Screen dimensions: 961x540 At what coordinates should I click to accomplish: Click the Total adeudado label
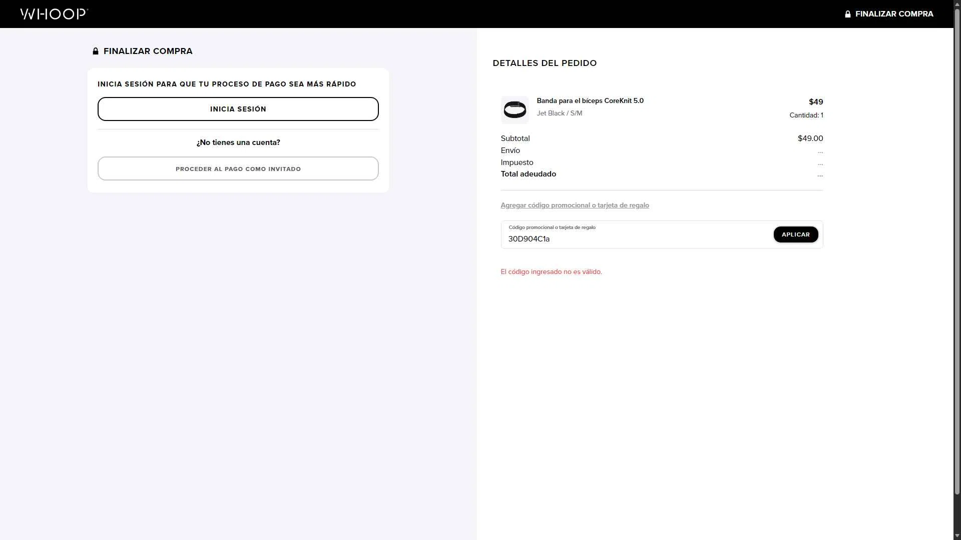[x=528, y=174]
